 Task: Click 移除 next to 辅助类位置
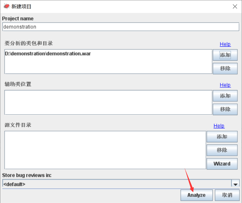225,109
